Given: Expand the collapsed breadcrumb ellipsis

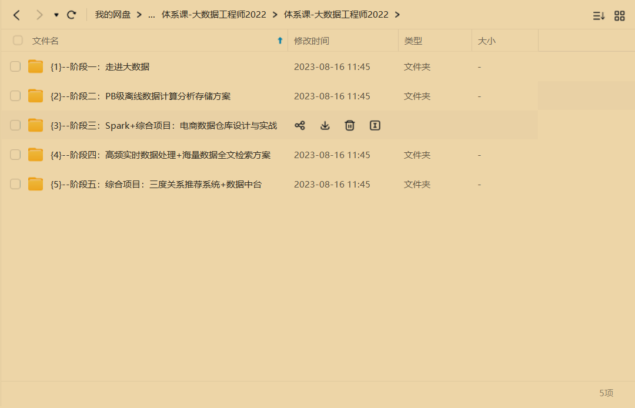Looking at the screenshot, I should coord(152,15).
